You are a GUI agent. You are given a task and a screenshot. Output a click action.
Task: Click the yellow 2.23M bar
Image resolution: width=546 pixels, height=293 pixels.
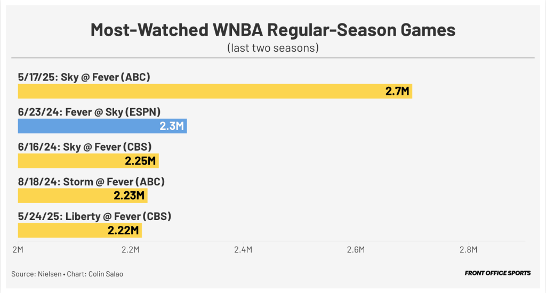(x=83, y=196)
